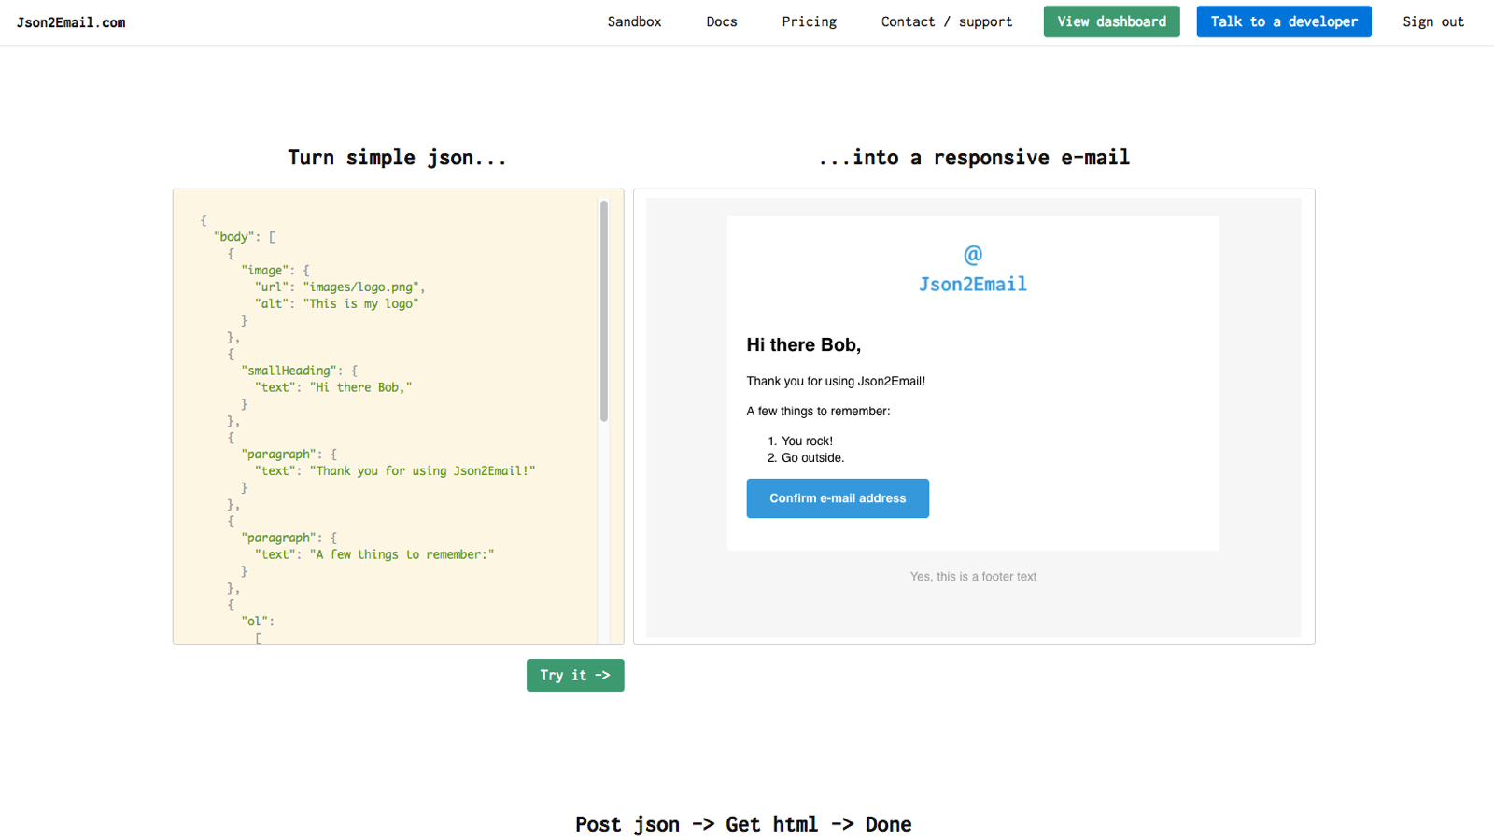Open the Docs page
This screenshot has height=840, width=1494.
721,21
